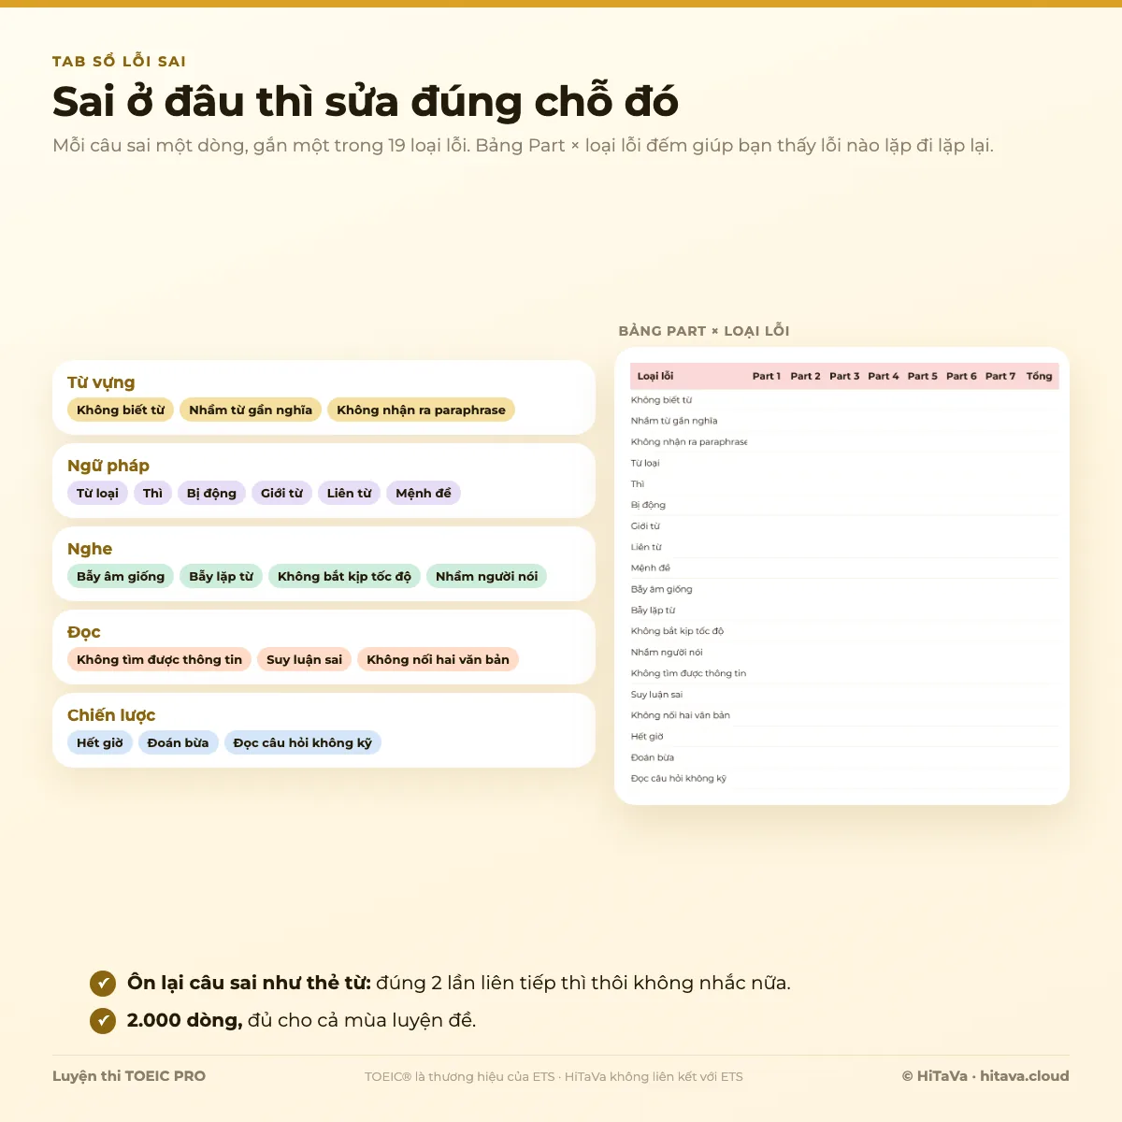Image resolution: width=1122 pixels, height=1122 pixels.
Task: Click the "Từ vựng" group heading
Action: (x=101, y=382)
